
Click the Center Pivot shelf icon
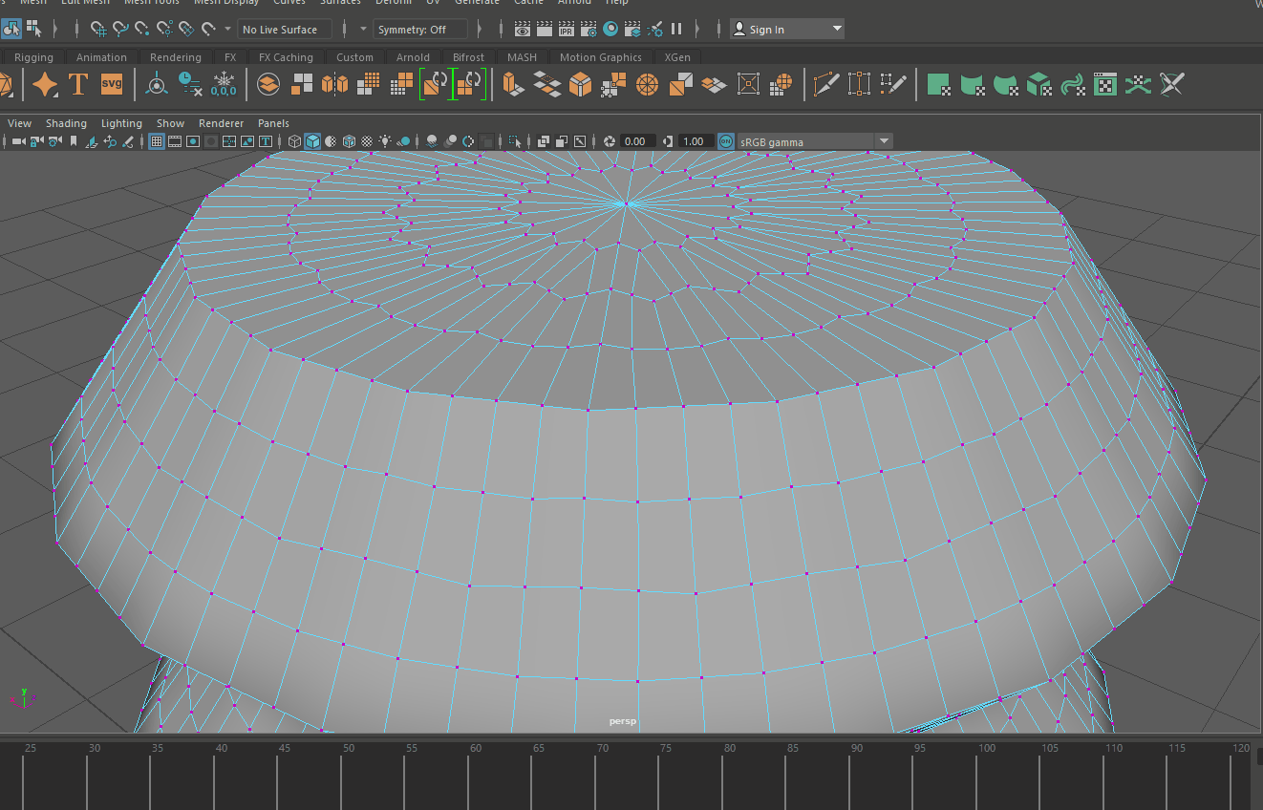(157, 85)
